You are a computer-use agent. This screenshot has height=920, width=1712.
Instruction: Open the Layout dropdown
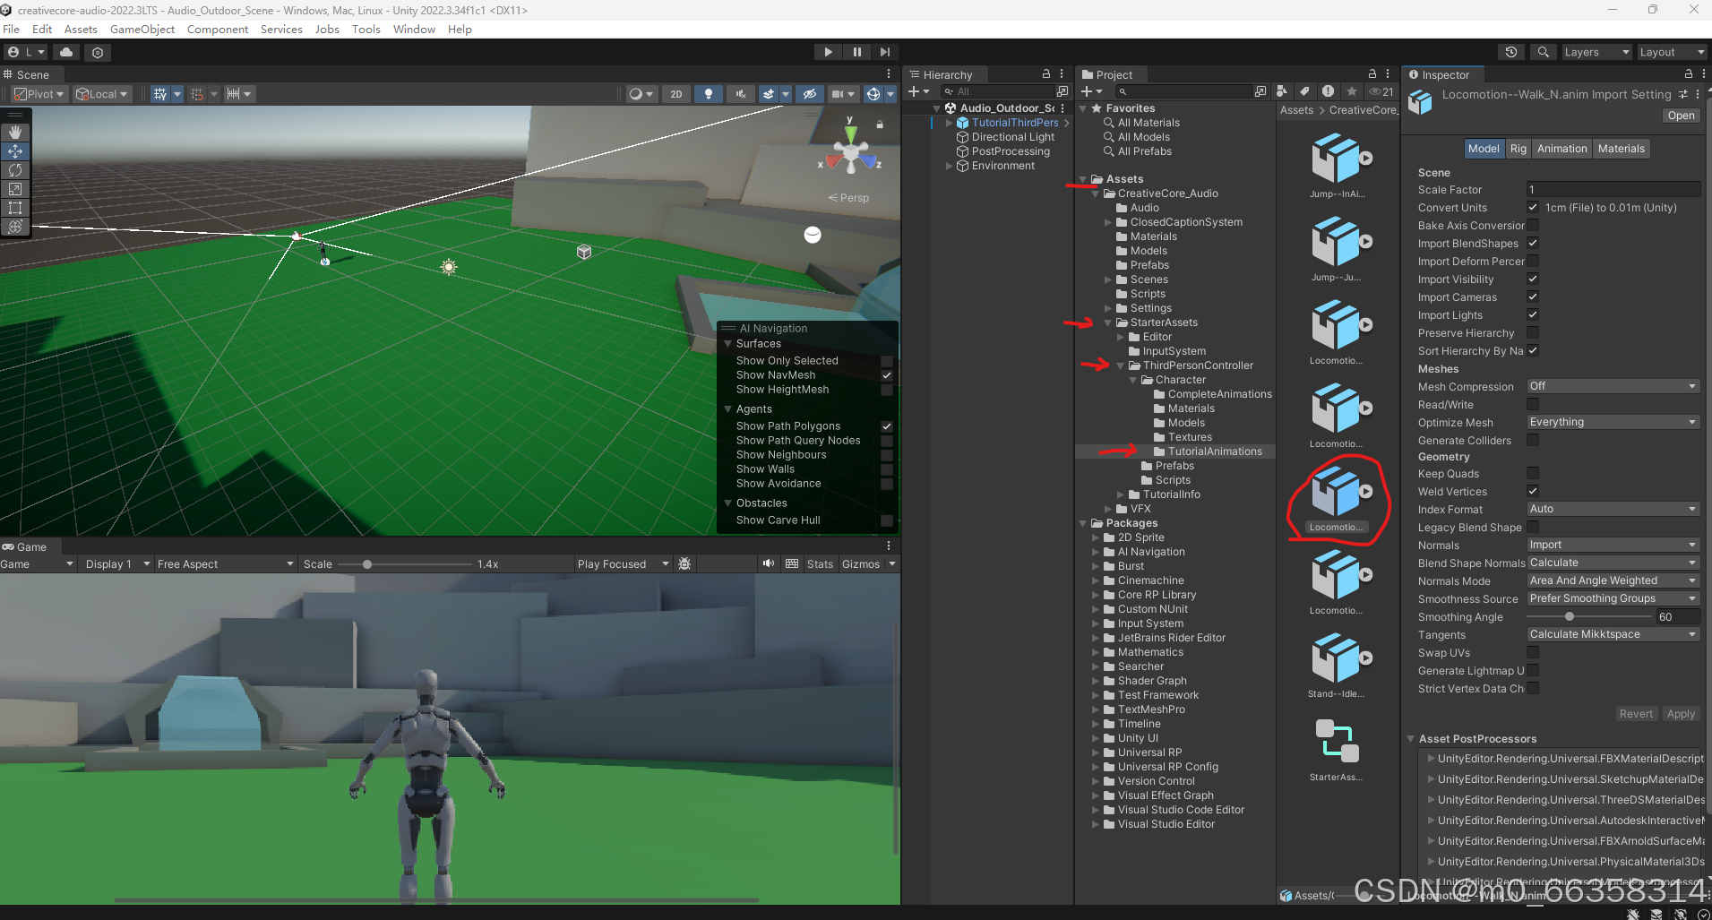click(1671, 52)
